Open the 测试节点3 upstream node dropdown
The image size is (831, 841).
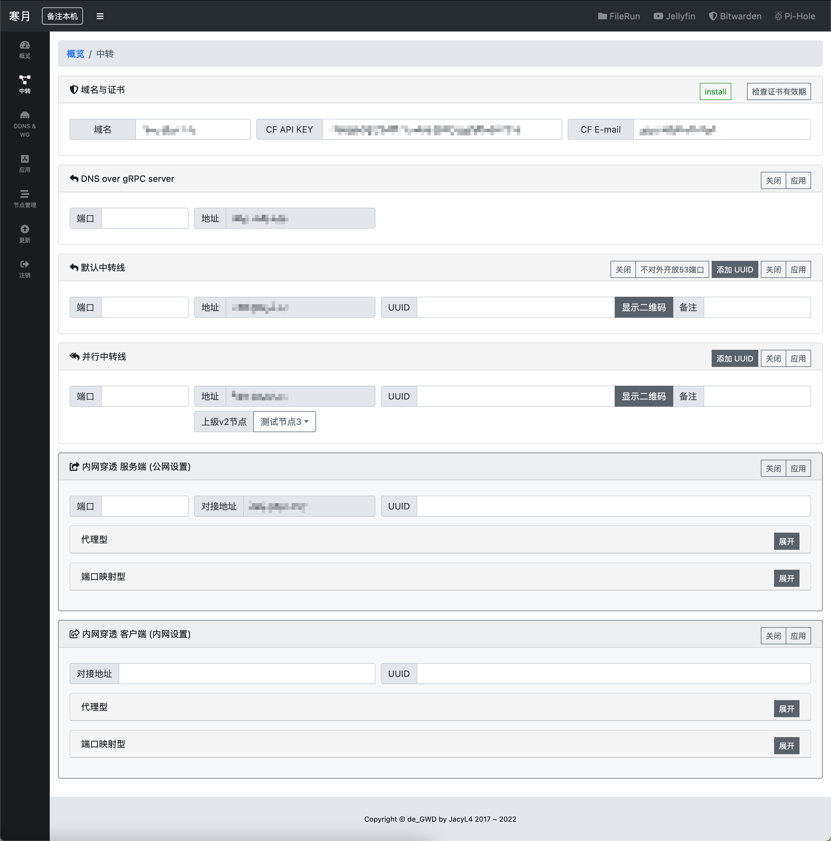pyautogui.click(x=284, y=422)
